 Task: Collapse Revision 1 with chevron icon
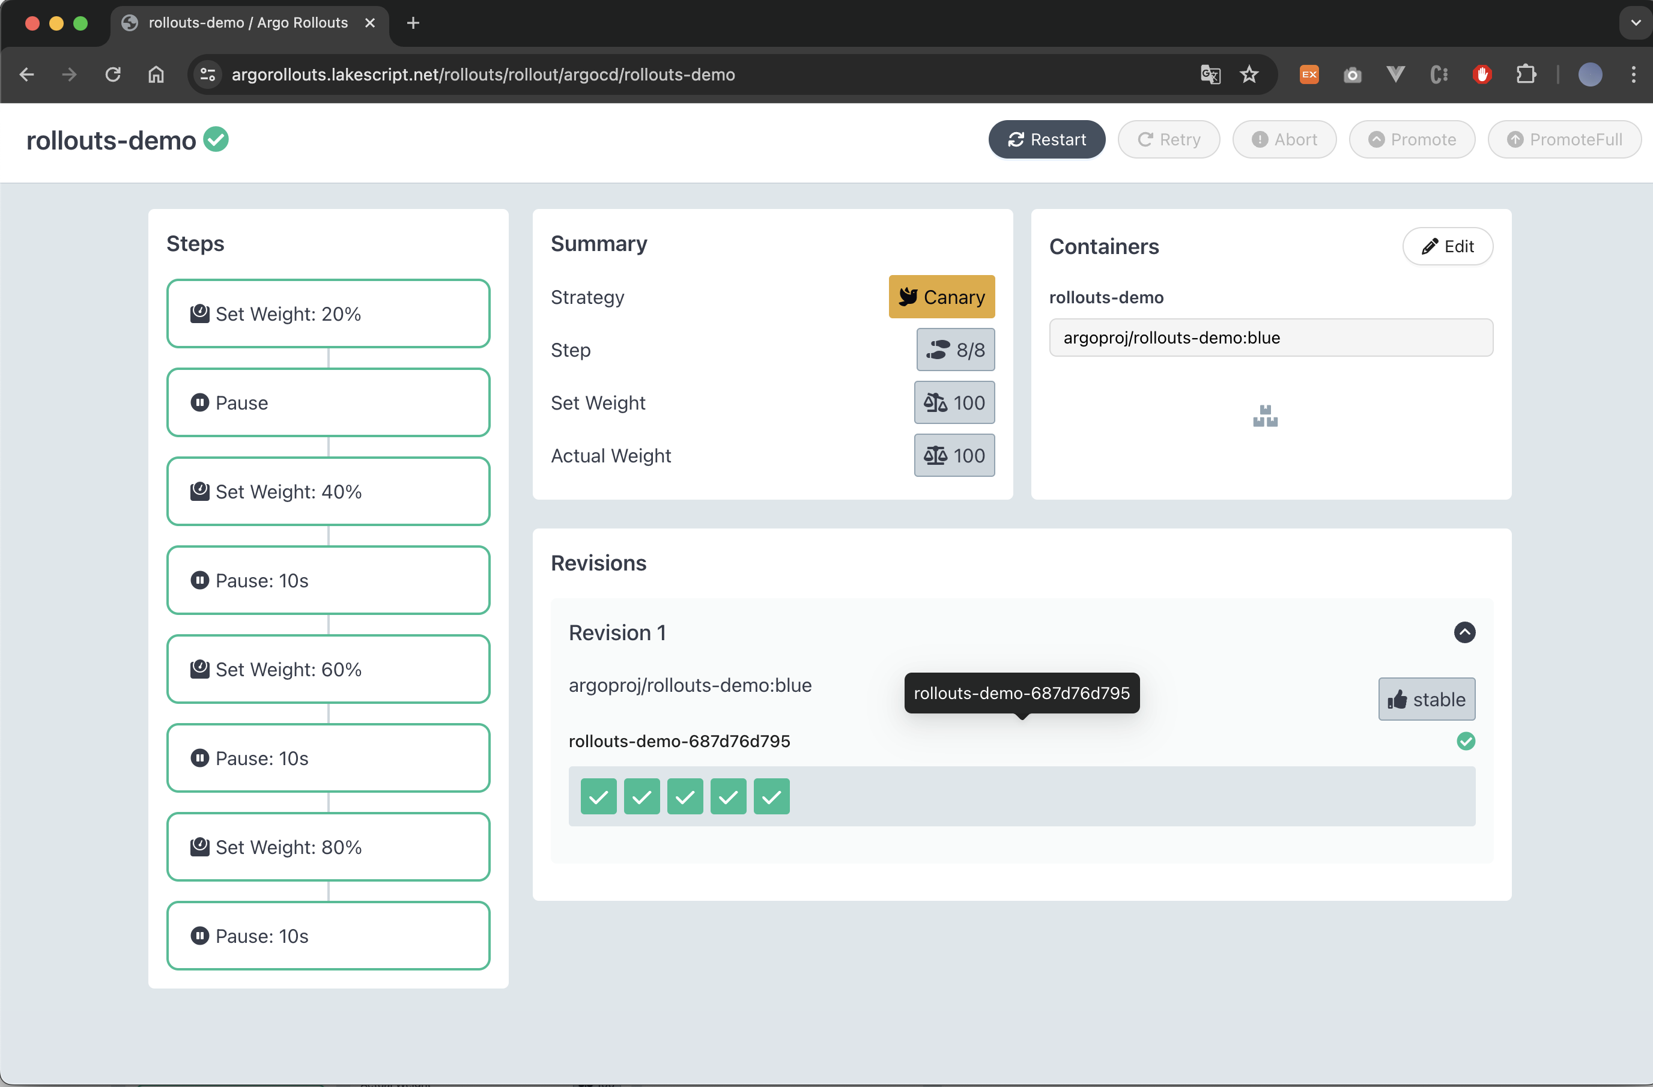[x=1464, y=632]
